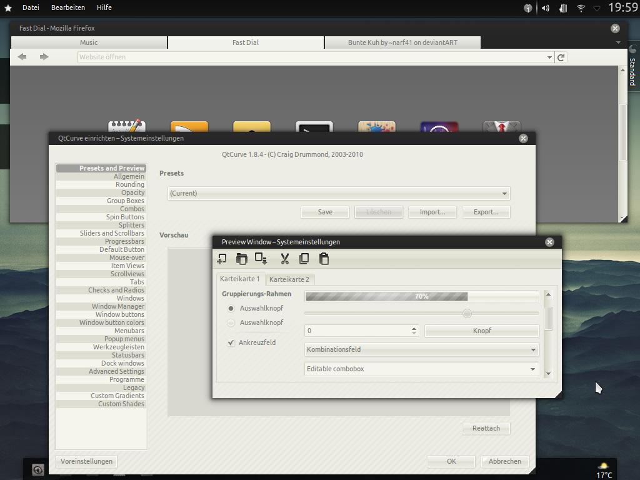
Task: Click the Export... button
Action: pos(486,212)
